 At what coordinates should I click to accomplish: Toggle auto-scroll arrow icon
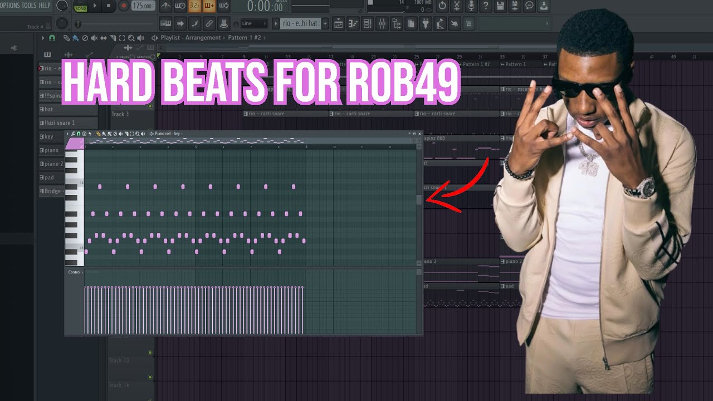coord(180,23)
